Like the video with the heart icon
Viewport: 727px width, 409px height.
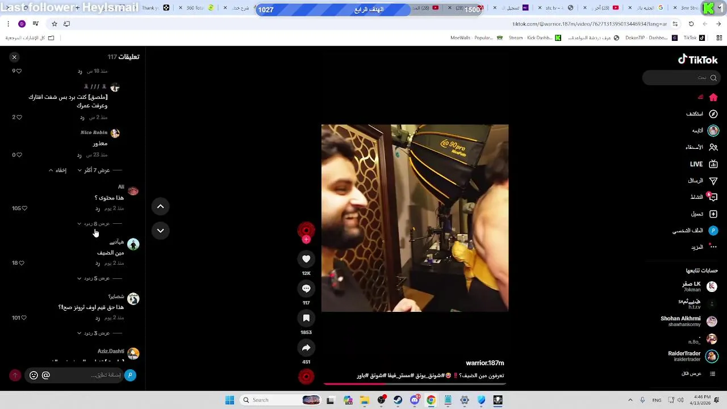coord(306,259)
